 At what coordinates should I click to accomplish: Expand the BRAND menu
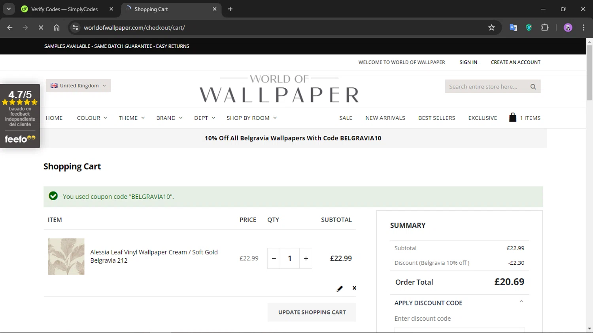169,118
